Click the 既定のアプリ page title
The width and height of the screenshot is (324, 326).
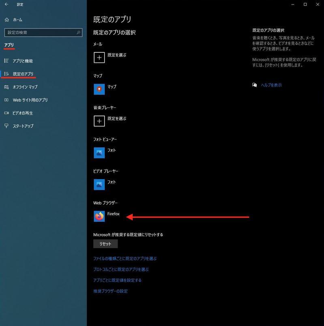[112, 19]
